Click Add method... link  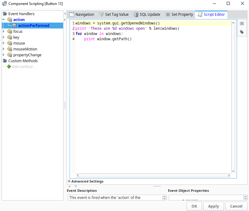(x=24, y=67)
